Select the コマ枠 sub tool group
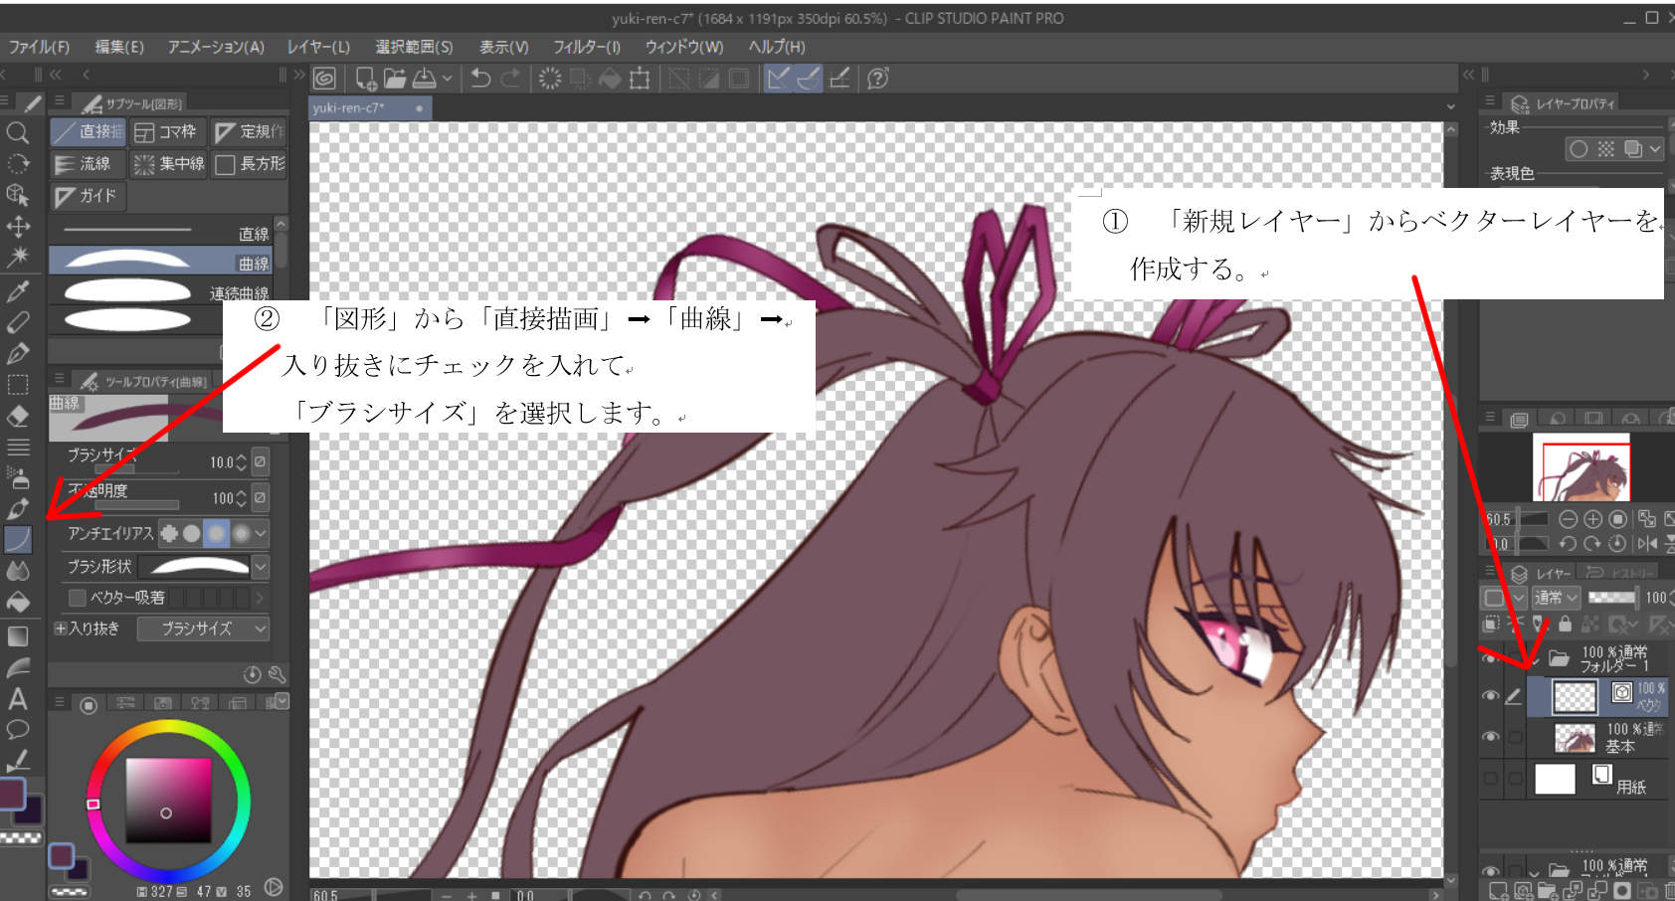Image resolution: width=1675 pixels, height=901 pixels. 168,131
